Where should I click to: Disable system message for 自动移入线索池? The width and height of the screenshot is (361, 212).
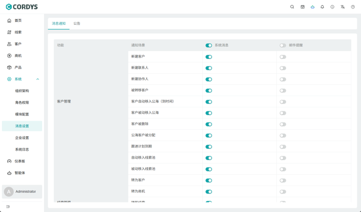click(209, 158)
